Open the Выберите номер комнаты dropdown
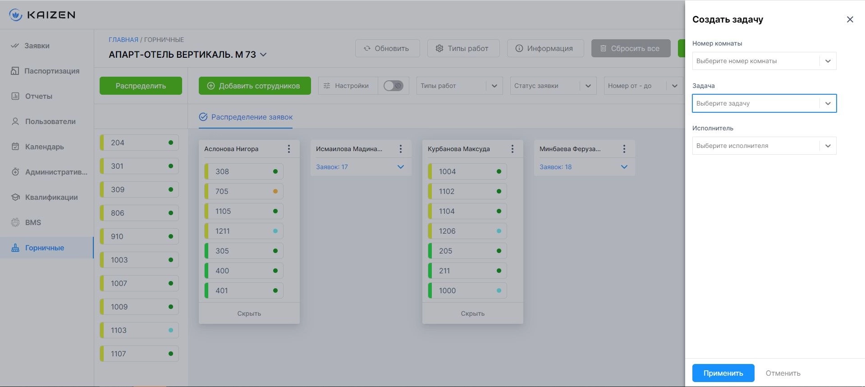The height and width of the screenshot is (387, 865). pyautogui.click(x=764, y=61)
